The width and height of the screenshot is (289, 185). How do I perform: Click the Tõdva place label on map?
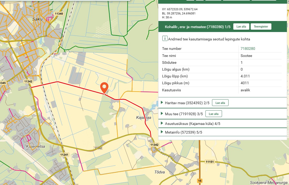coord(159,172)
